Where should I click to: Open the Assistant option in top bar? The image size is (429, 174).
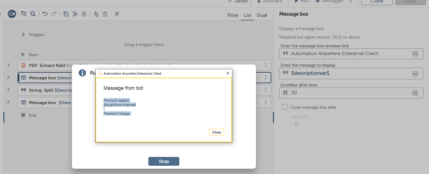tap(269, 1)
